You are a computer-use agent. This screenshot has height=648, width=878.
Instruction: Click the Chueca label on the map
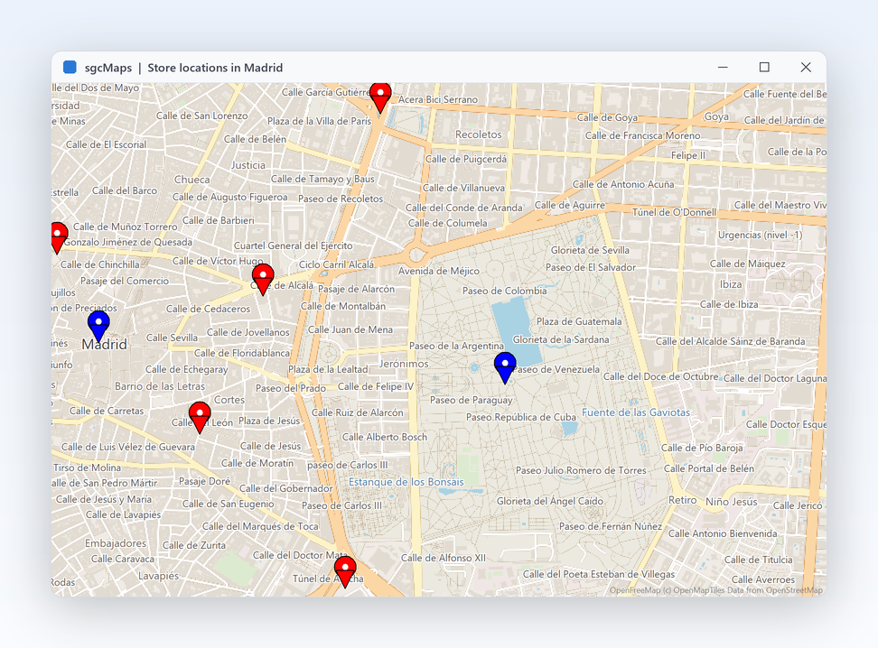tap(192, 180)
